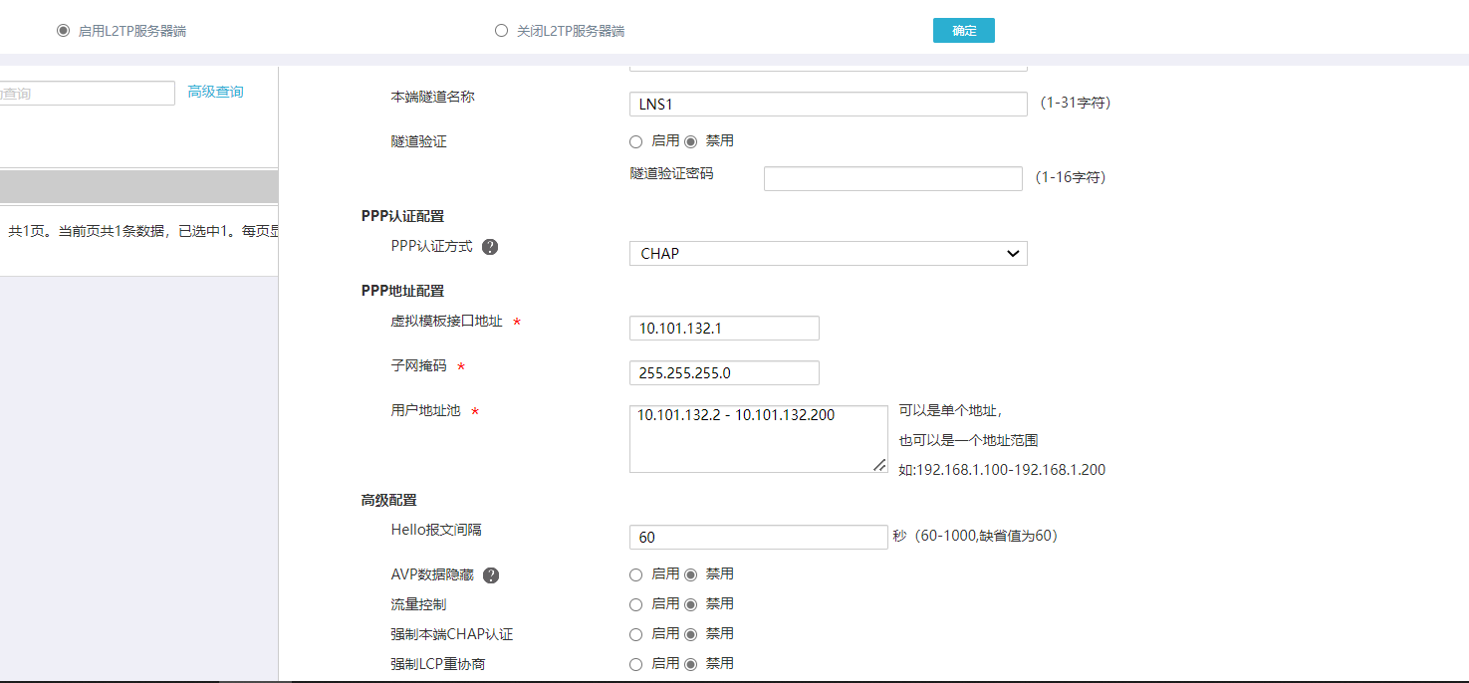The height and width of the screenshot is (683, 1469).
Task: Select 关闭L2TP服务器端 radio button
Action: (x=502, y=31)
